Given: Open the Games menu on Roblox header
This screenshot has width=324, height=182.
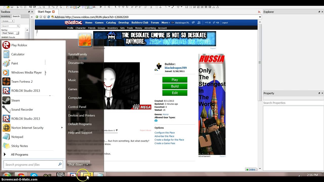Looking at the screenshot, I should pos(99,22).
